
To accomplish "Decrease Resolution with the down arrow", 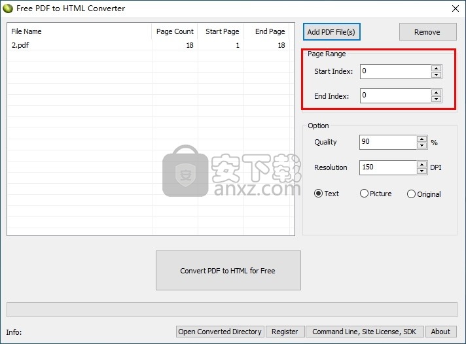I will point(422,171).
